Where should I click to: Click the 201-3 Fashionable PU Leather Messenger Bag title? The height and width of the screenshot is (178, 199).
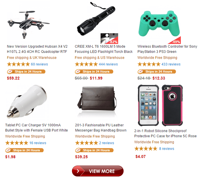tap(101, 128)
